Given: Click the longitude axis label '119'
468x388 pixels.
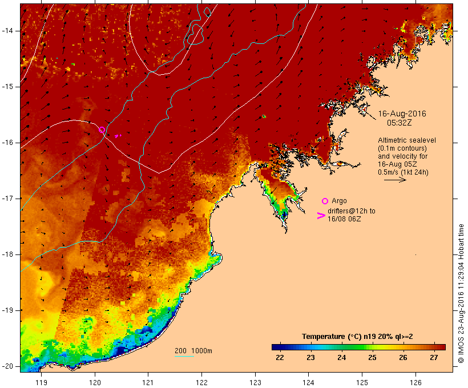Looking at the screenshot, I should (x=42, y=383).
